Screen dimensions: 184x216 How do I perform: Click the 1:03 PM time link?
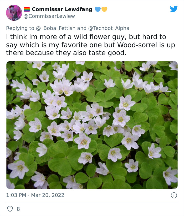[x=16, y=195]
